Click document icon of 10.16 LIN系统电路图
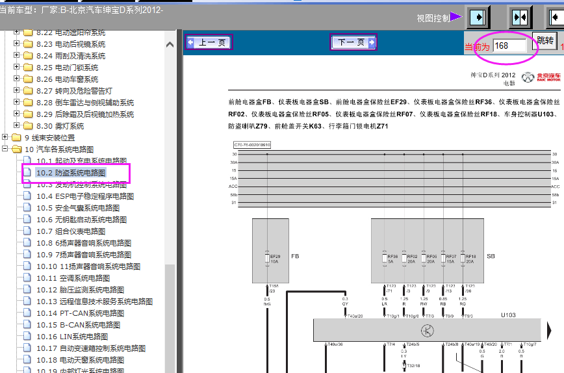 coord(27,336)
